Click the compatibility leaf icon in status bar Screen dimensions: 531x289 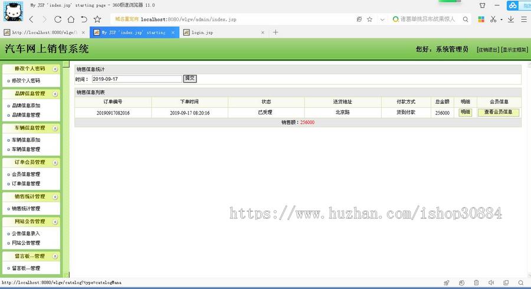[461, 283]
